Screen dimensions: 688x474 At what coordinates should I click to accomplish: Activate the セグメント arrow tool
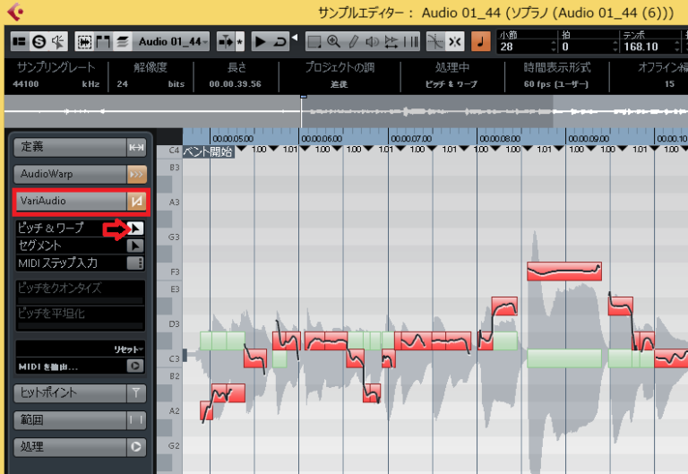(x=135, y=246)
